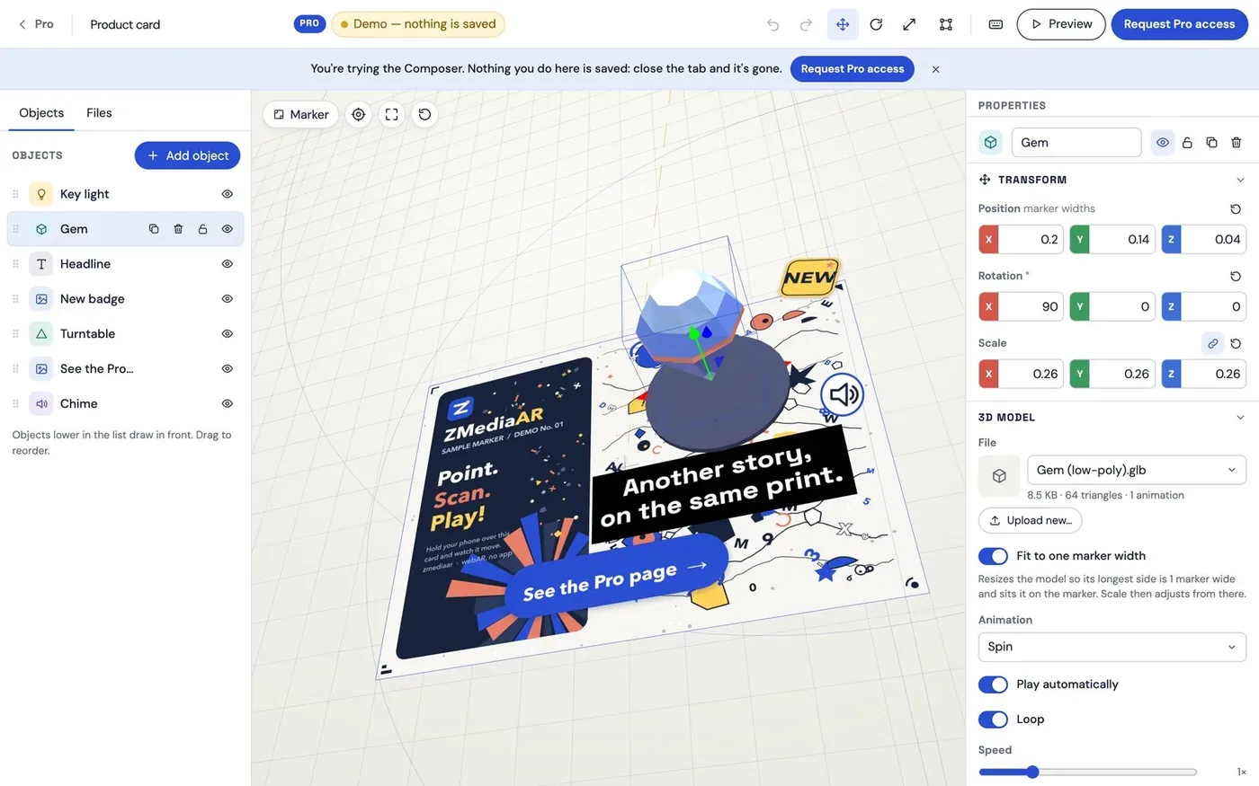1259x786 pixels.
Task: Hide the Headline object
Action: [x=227, y=264]
